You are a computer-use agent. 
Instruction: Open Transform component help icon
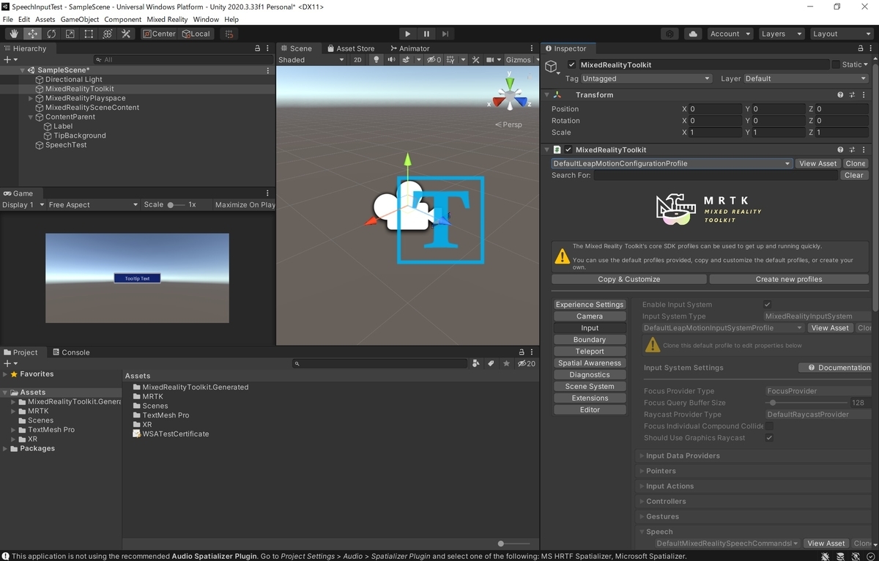click(x=840, y=95)
